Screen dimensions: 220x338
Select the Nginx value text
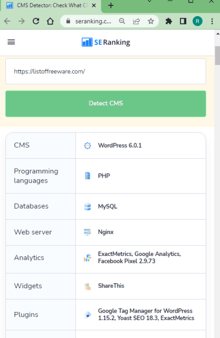tap(106, 232)
